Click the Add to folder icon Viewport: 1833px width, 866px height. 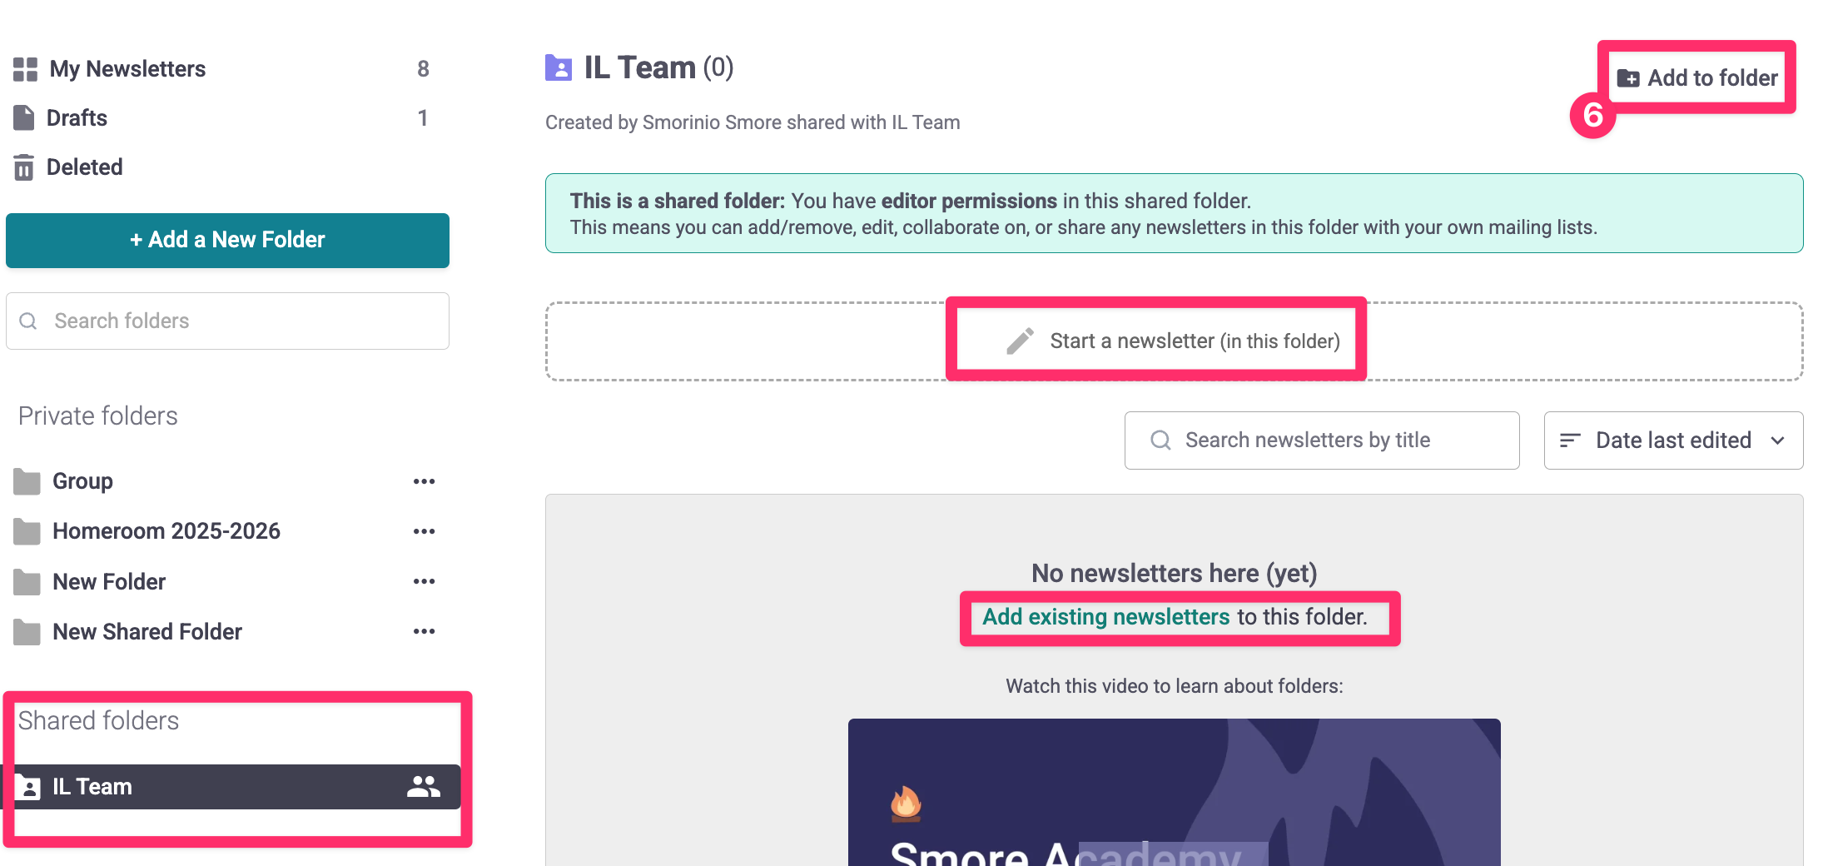click(1627, 78)
